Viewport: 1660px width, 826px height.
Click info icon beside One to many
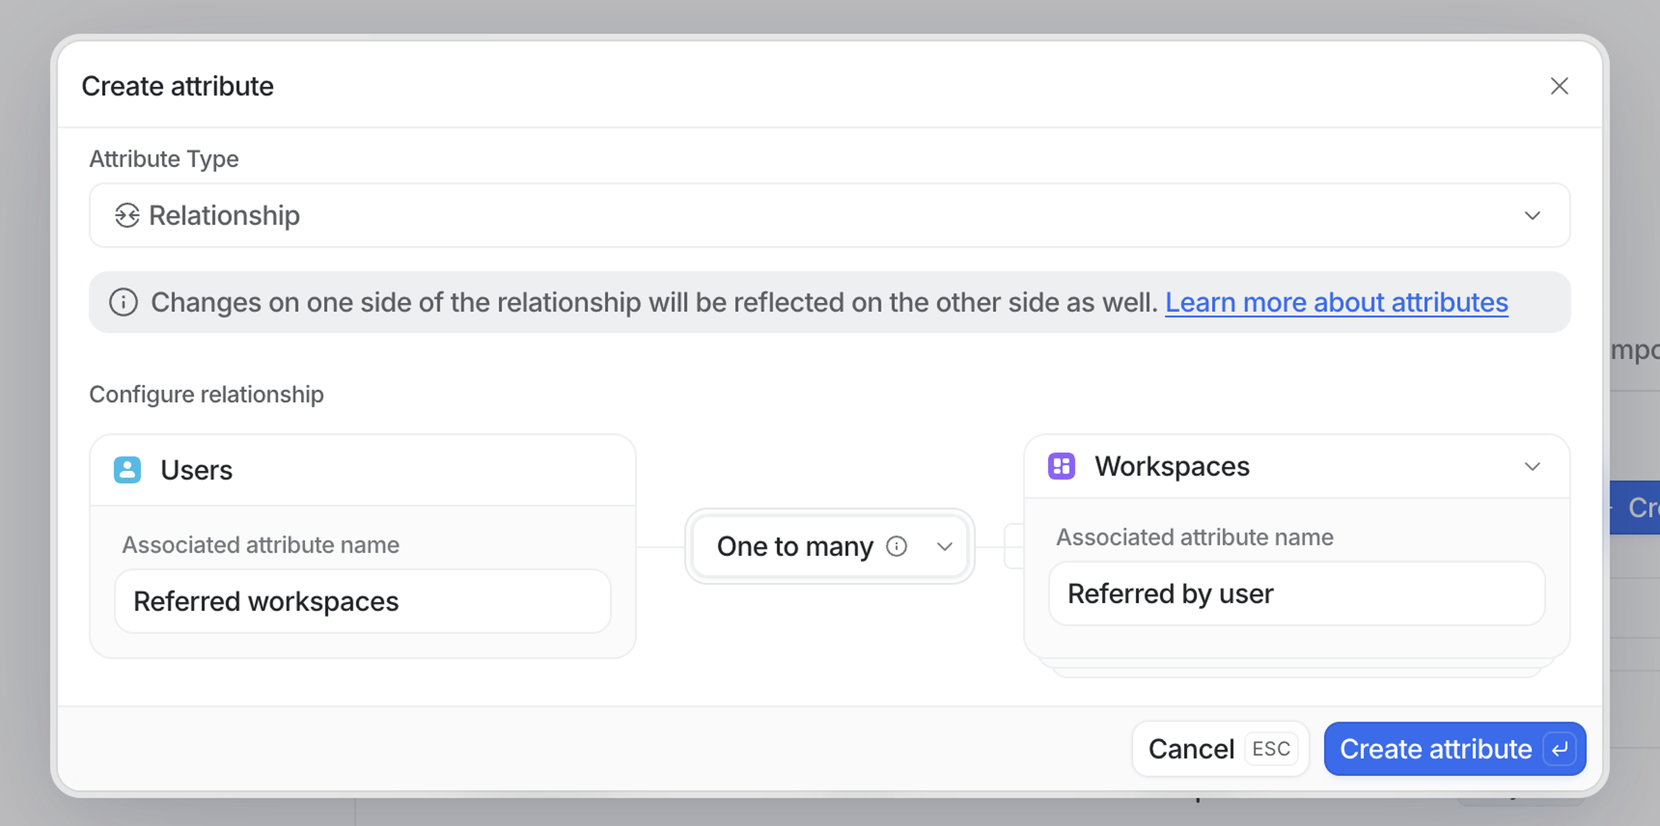897,546
